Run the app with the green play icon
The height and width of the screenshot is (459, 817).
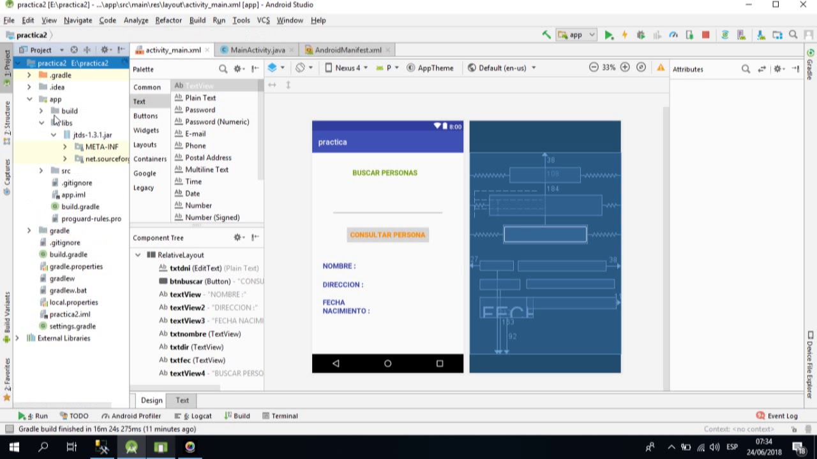point(609,35)
